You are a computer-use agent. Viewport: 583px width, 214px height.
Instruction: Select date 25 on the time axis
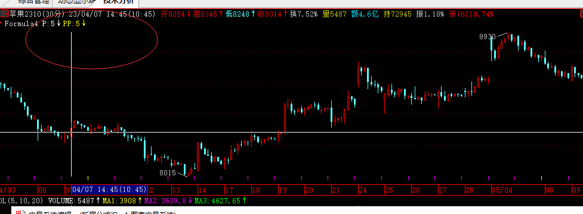pyautogui.click(x=389, y=190)
